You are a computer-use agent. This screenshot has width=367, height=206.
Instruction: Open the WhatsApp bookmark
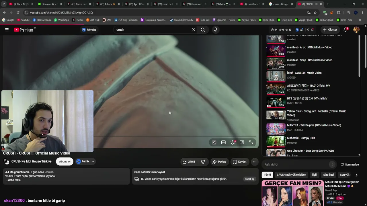pos(61,20)
